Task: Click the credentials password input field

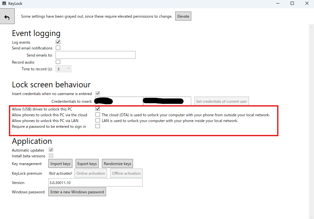Action: point(167,101)
